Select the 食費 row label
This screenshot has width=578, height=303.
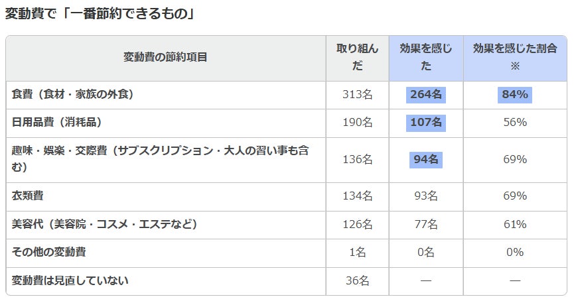coord(73,95)
